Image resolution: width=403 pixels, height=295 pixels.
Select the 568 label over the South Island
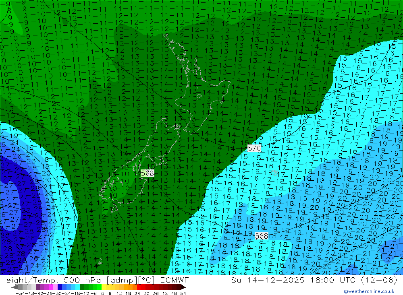[147, 173]
